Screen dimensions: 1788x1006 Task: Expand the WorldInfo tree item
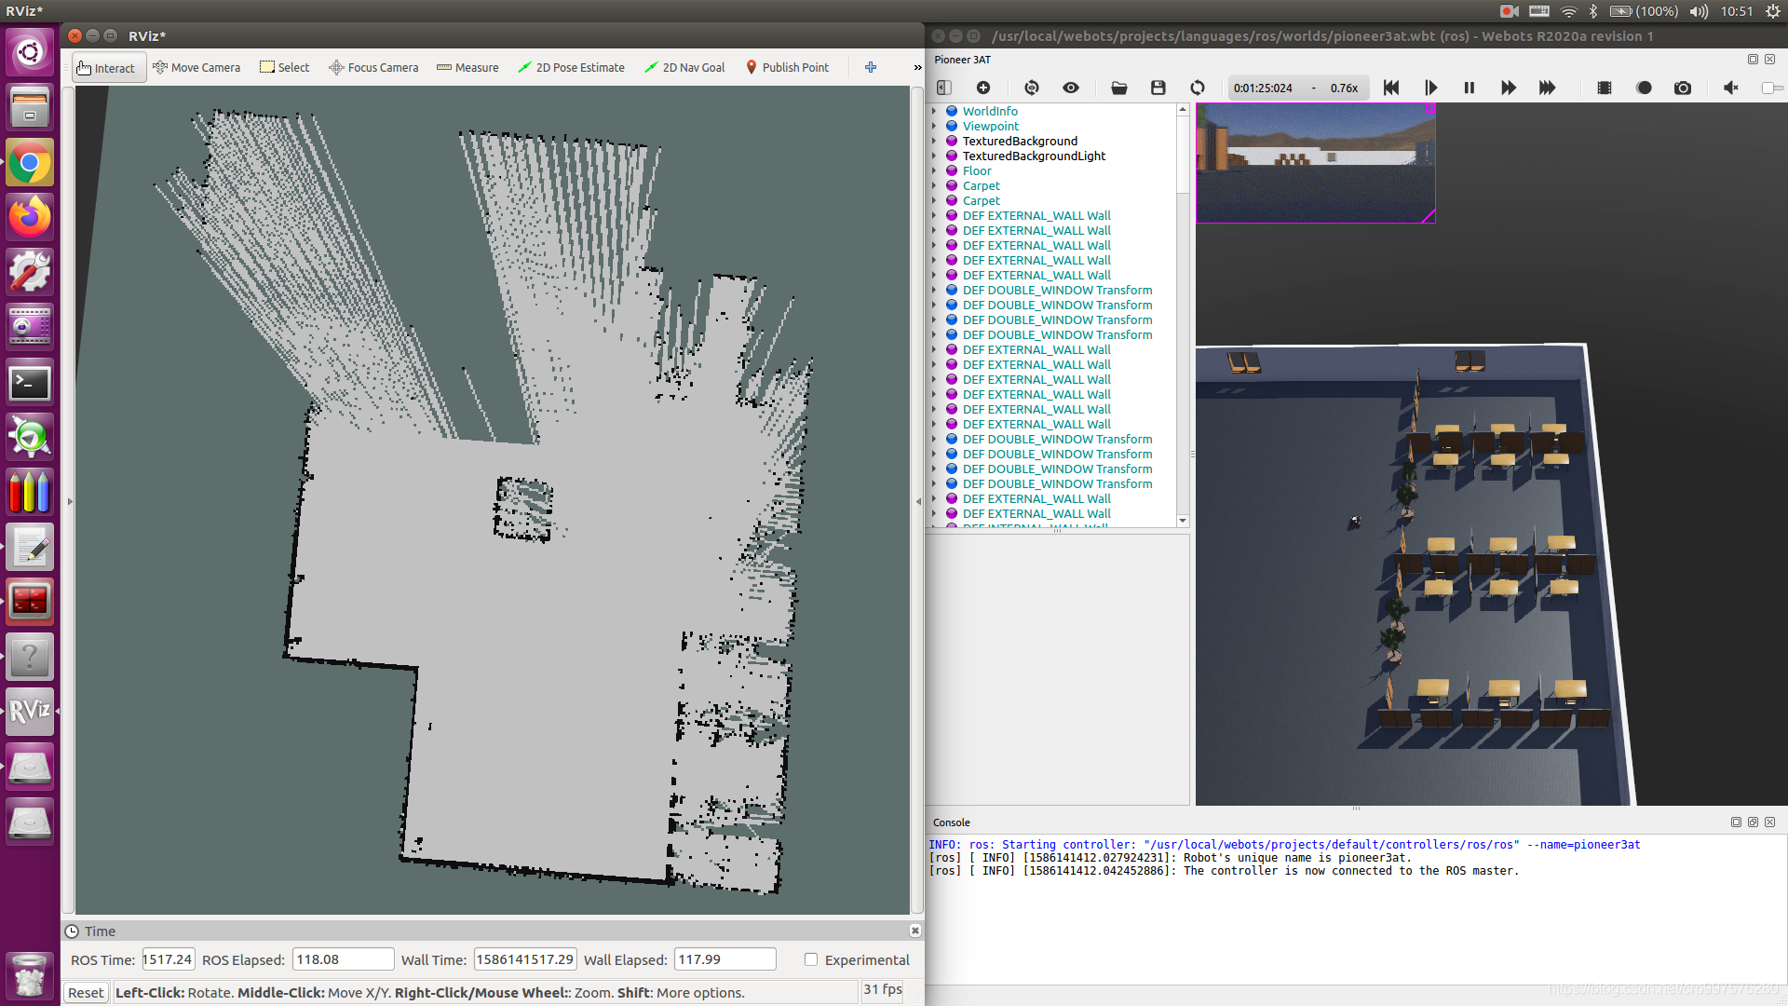coord(938,109)
